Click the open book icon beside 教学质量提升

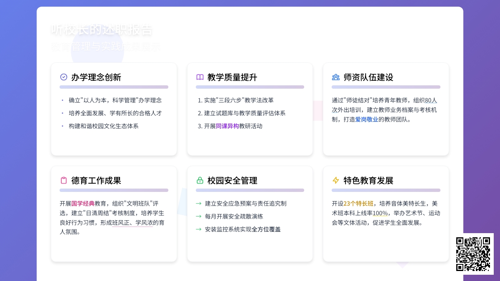(200, 77)
